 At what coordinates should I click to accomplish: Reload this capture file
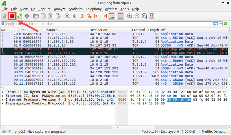click(x=58, y=16)
